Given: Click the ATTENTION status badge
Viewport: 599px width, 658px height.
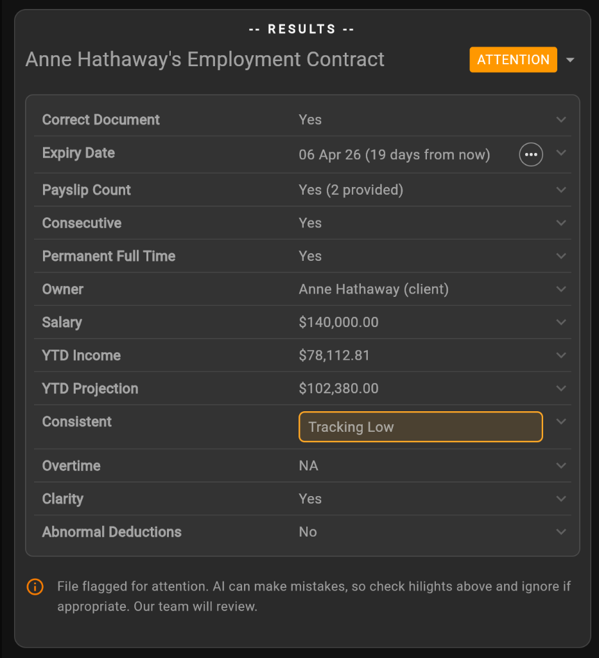Looking at the screenshot, I should pos(513,60).
